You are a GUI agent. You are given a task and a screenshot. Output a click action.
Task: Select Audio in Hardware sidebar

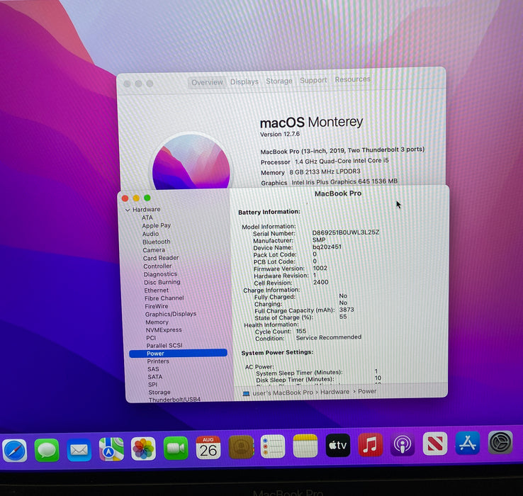click(x=150, y=234)
